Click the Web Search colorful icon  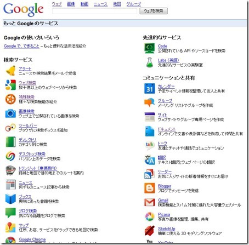click(10, 85)
